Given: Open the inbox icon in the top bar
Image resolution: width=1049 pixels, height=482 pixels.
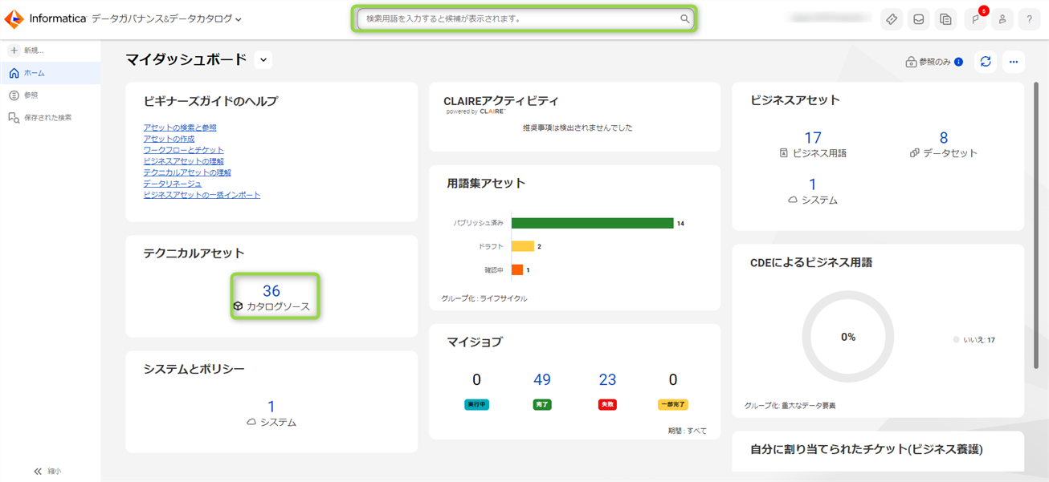Looking at the screenshot, I should click(919, 18).
